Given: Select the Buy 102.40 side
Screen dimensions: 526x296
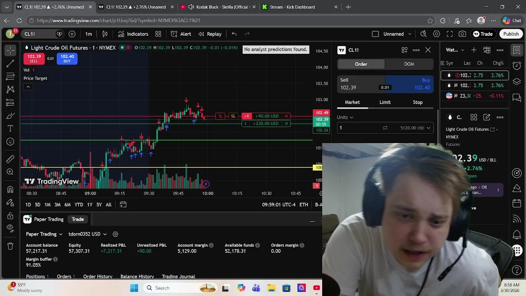Looking at the screenshot, I should coord(409,84).
